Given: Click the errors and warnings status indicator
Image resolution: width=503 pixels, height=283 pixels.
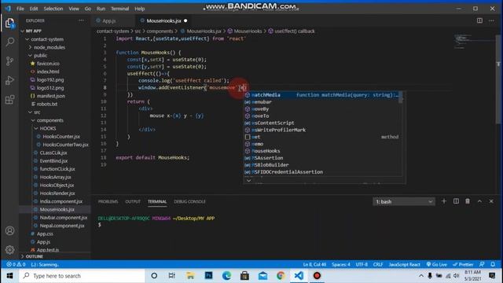Looking at the screenshot, I should click(16, 264).
